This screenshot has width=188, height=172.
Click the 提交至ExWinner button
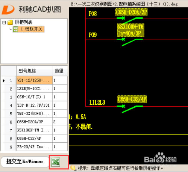click(x=25, y=161)
